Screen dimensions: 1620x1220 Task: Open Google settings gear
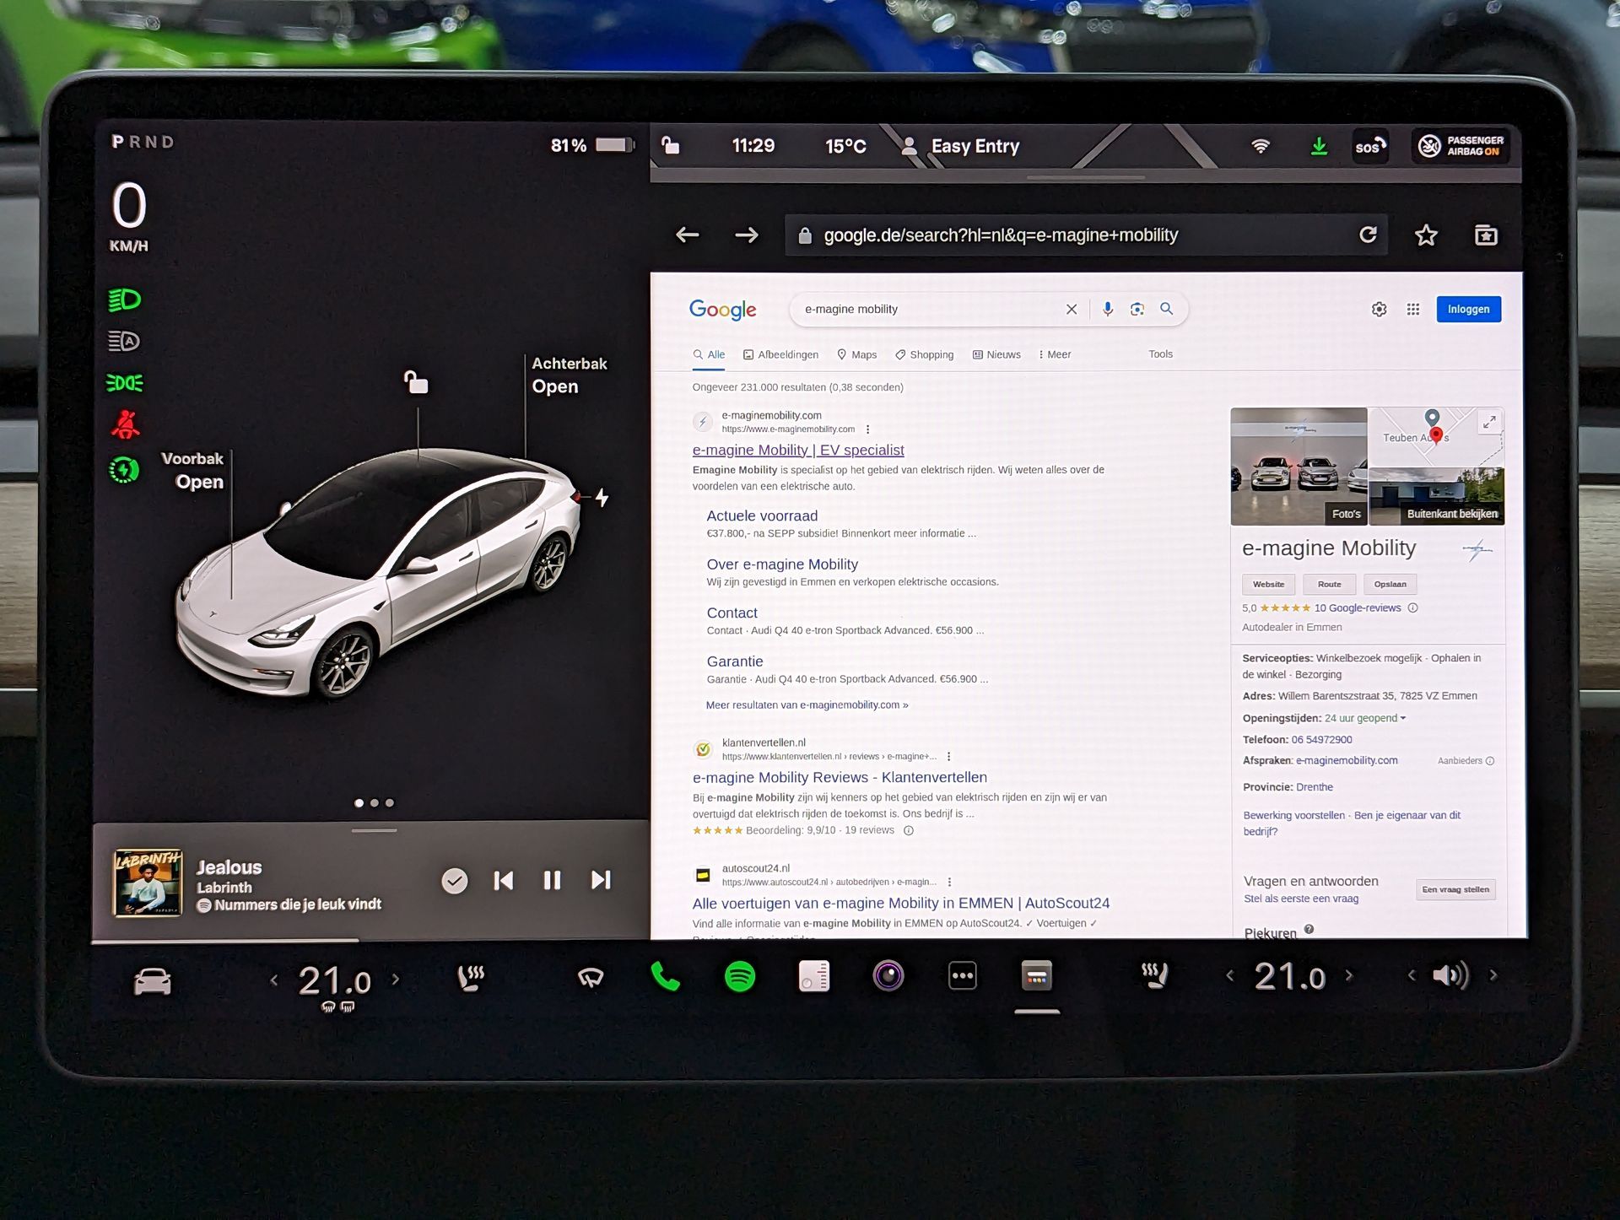(1379, 310)
